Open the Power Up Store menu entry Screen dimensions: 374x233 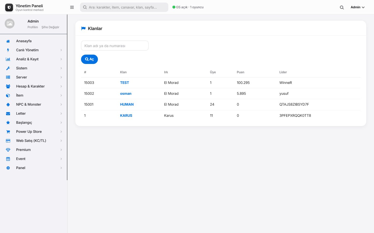point(34,132)
